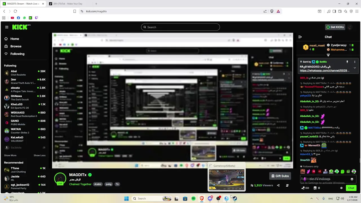Viewport: 361px width, 203px height.
Task: Open the Jackie IRL recommended channel
Action: [25, 178]
